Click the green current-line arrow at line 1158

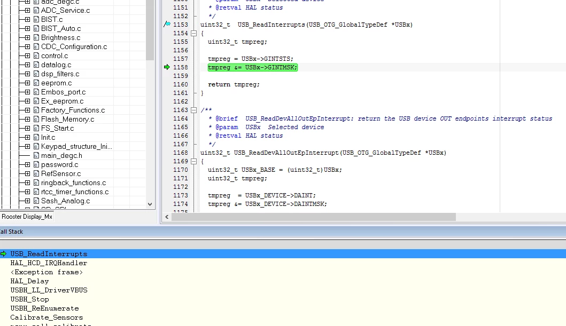tap(167, 67)
